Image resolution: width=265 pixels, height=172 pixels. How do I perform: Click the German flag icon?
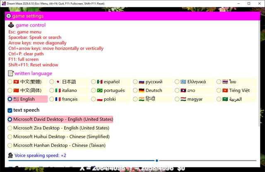pos(142,91)
